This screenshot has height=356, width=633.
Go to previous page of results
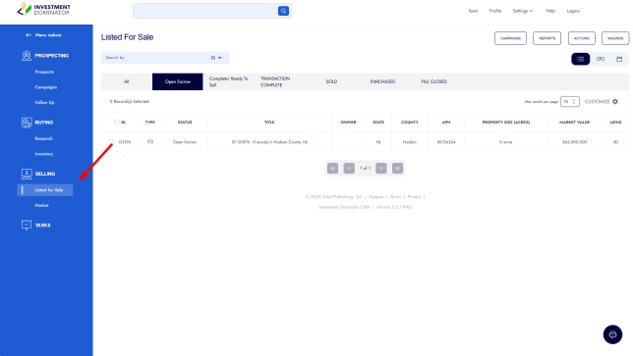[x=349, y=169]
